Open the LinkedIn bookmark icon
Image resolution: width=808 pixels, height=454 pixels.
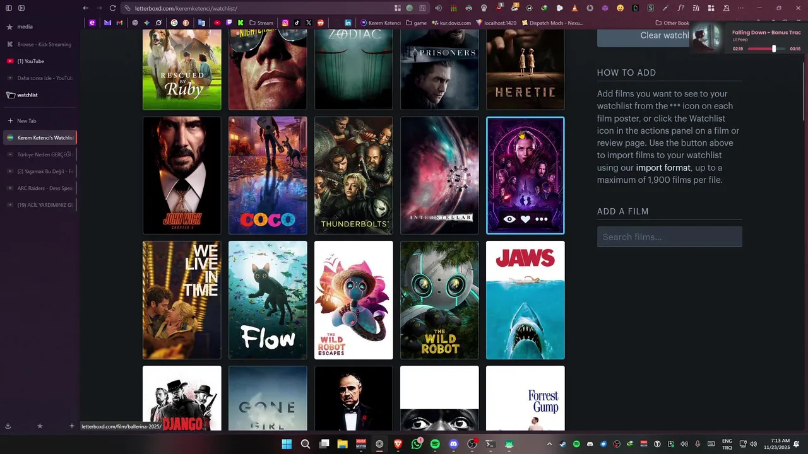tap(348, 23)
